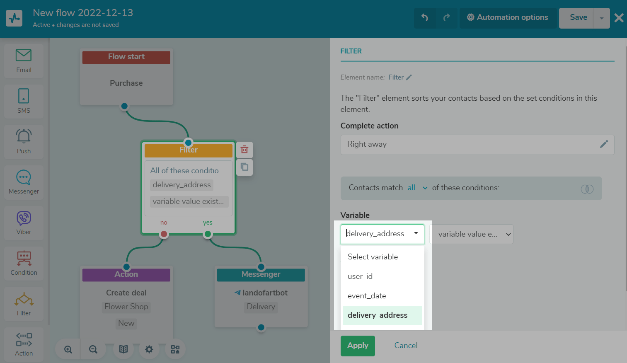Expand the Save button dropdown arrow
This screenshot has width=627, height=363.
tap(601, 18)
